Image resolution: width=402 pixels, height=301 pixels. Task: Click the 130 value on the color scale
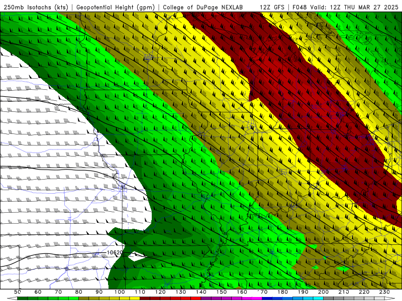(x=181, y=292)
